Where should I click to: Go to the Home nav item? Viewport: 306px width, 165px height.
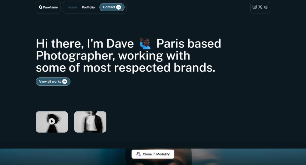(x=72, y=7)
